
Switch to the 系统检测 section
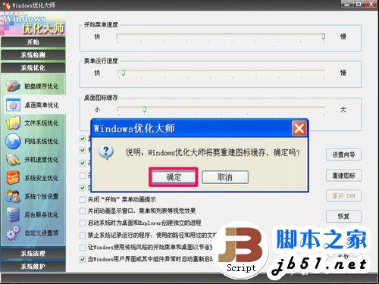click(33, 55)
